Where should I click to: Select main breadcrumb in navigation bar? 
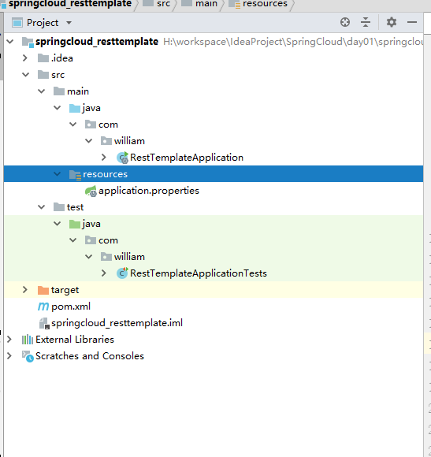click(x=206, y=4)
